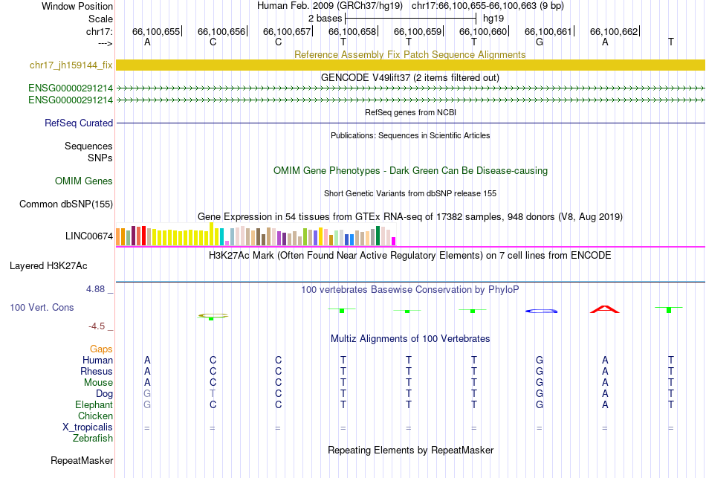The height and width of the screenshot is (478, 706).
Task: Select the Human species row label
Action: click(97, 360)
